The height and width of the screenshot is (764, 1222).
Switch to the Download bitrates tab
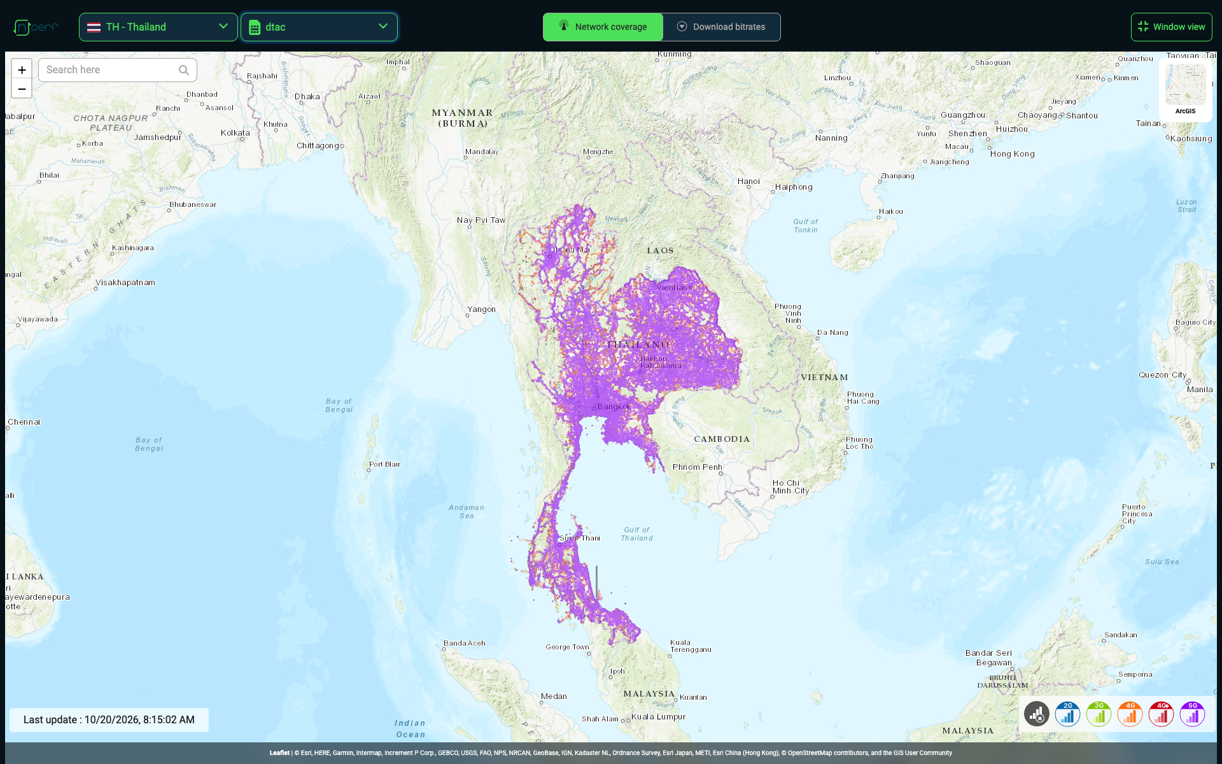pyautogui.click(x=721, y=27)
